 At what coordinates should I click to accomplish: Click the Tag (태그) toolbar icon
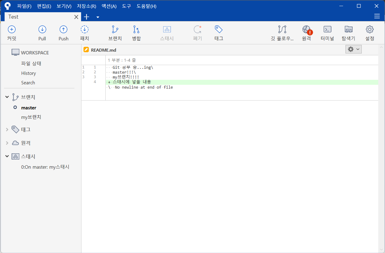219,29
